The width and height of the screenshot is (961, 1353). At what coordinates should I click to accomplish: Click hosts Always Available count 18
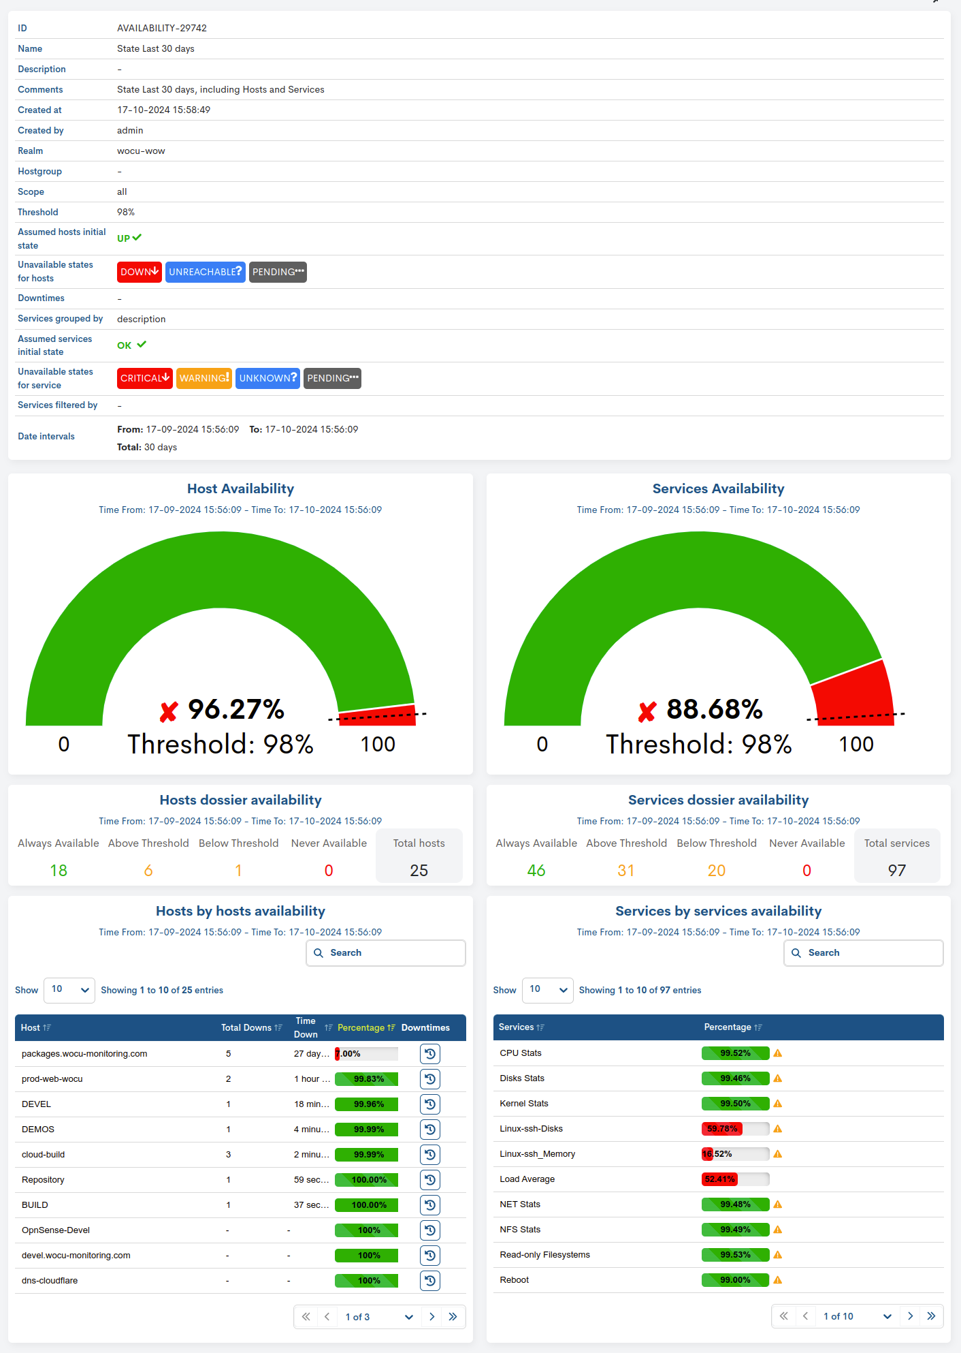click(x=59, y=871)
